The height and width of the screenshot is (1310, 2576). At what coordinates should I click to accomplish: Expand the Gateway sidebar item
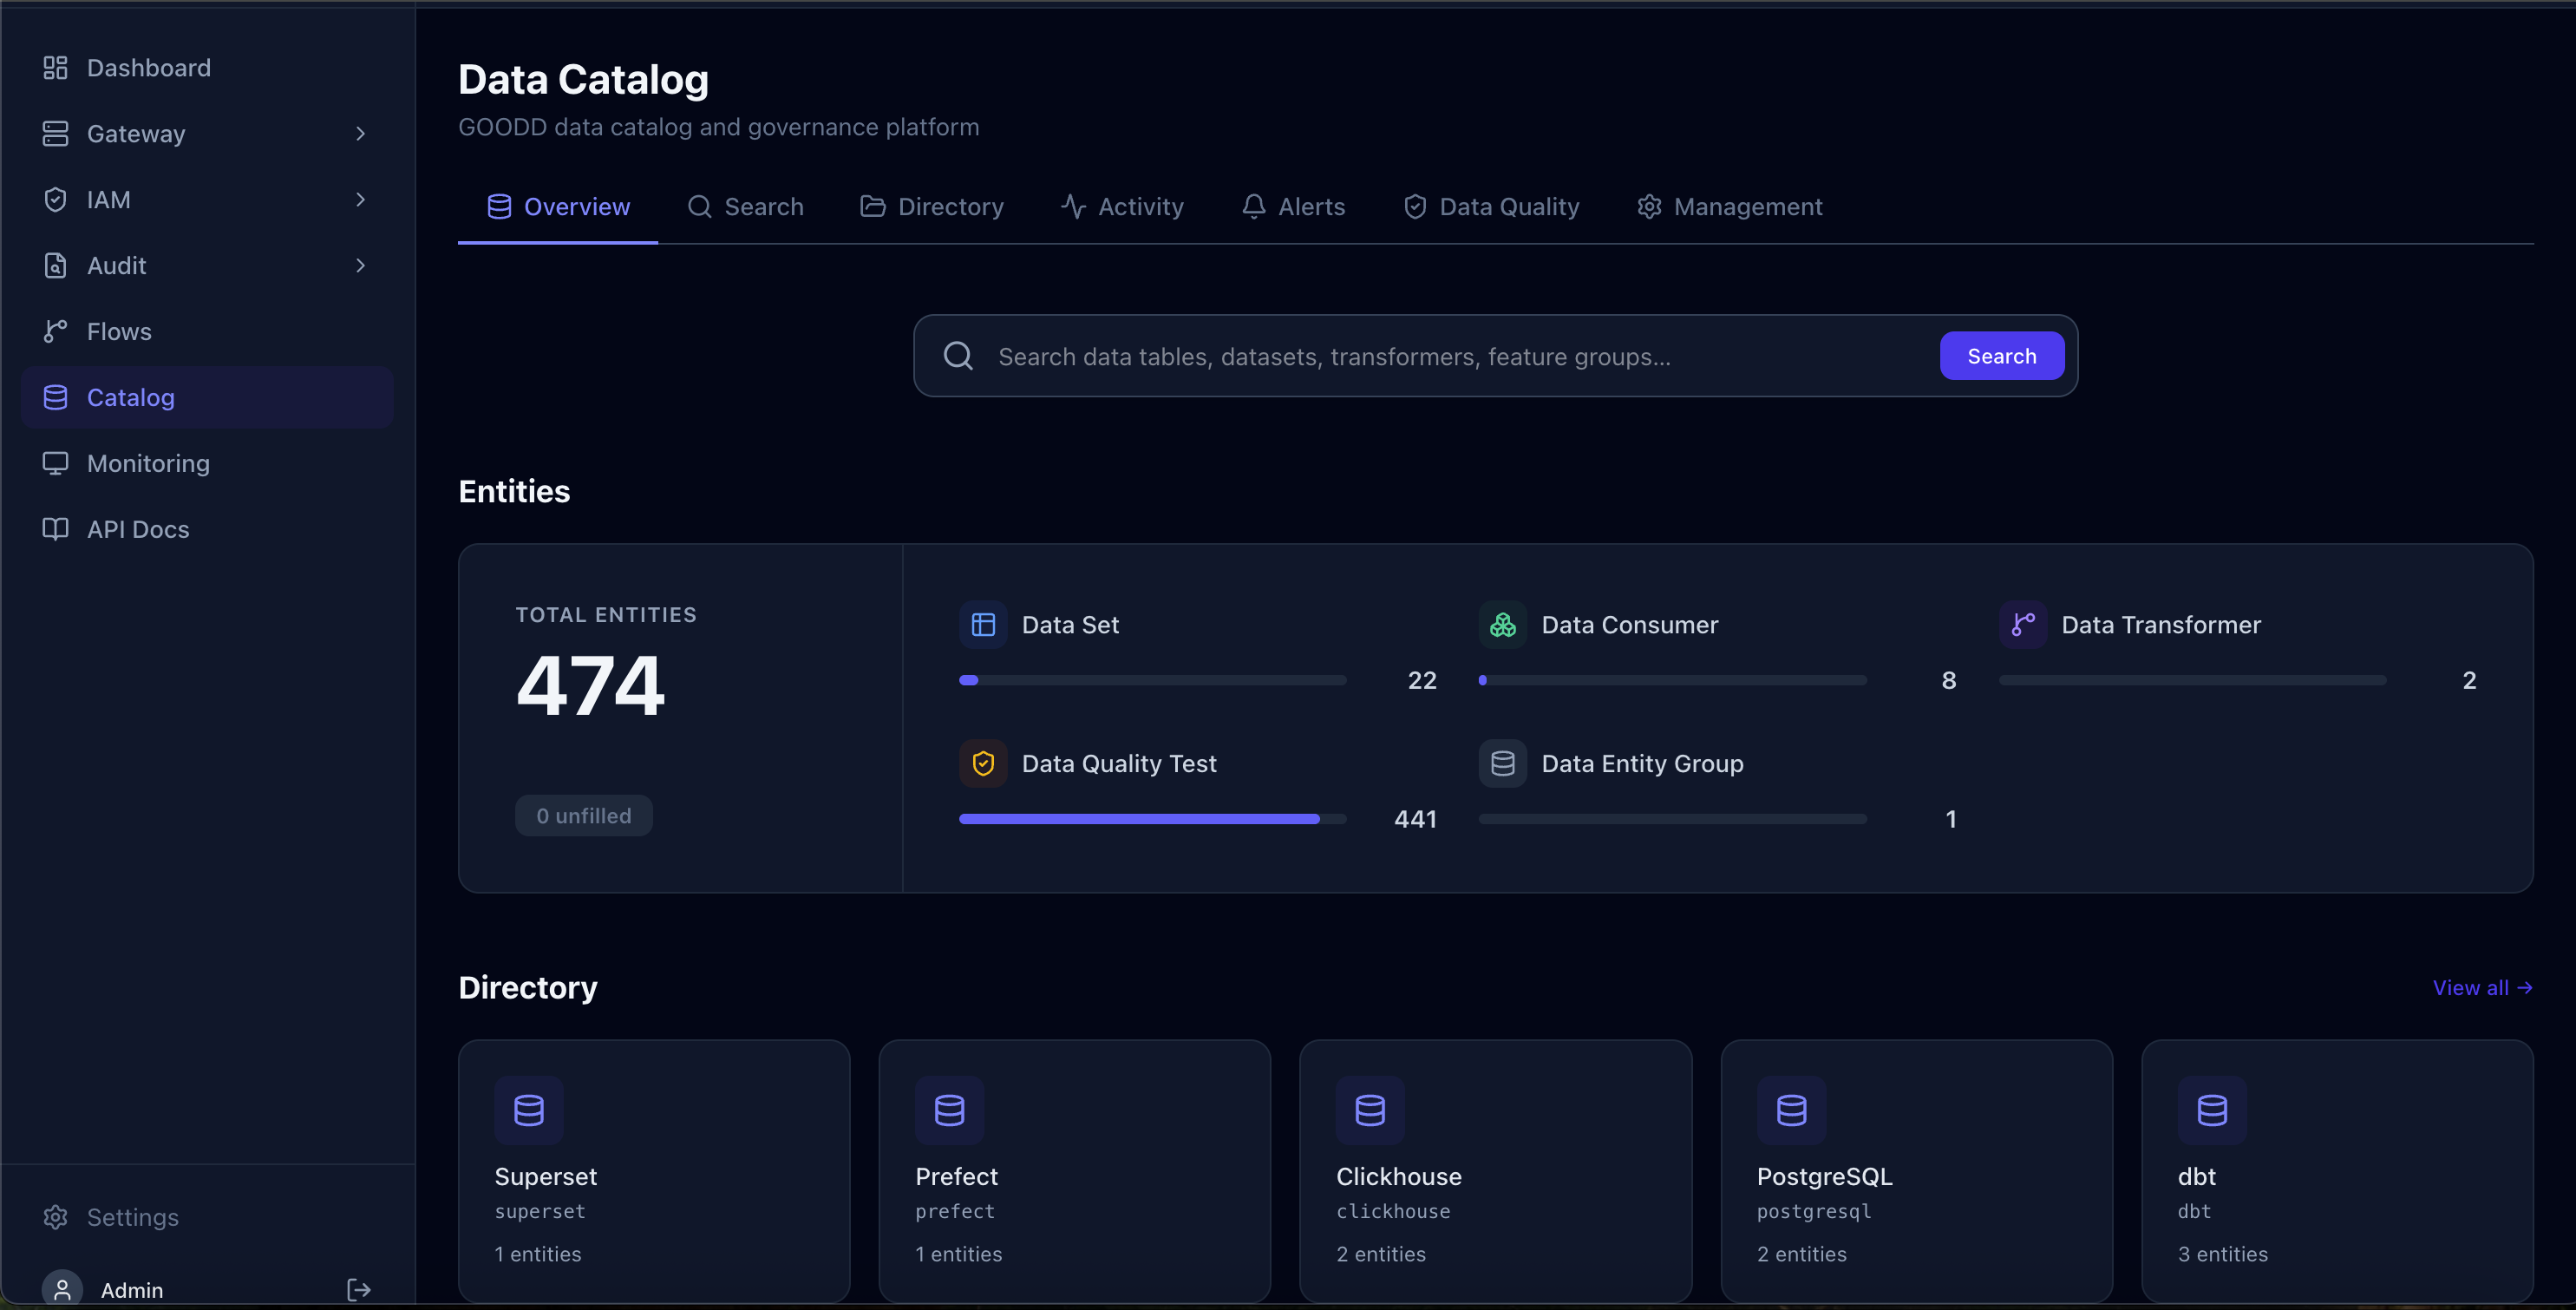point(361,133)
